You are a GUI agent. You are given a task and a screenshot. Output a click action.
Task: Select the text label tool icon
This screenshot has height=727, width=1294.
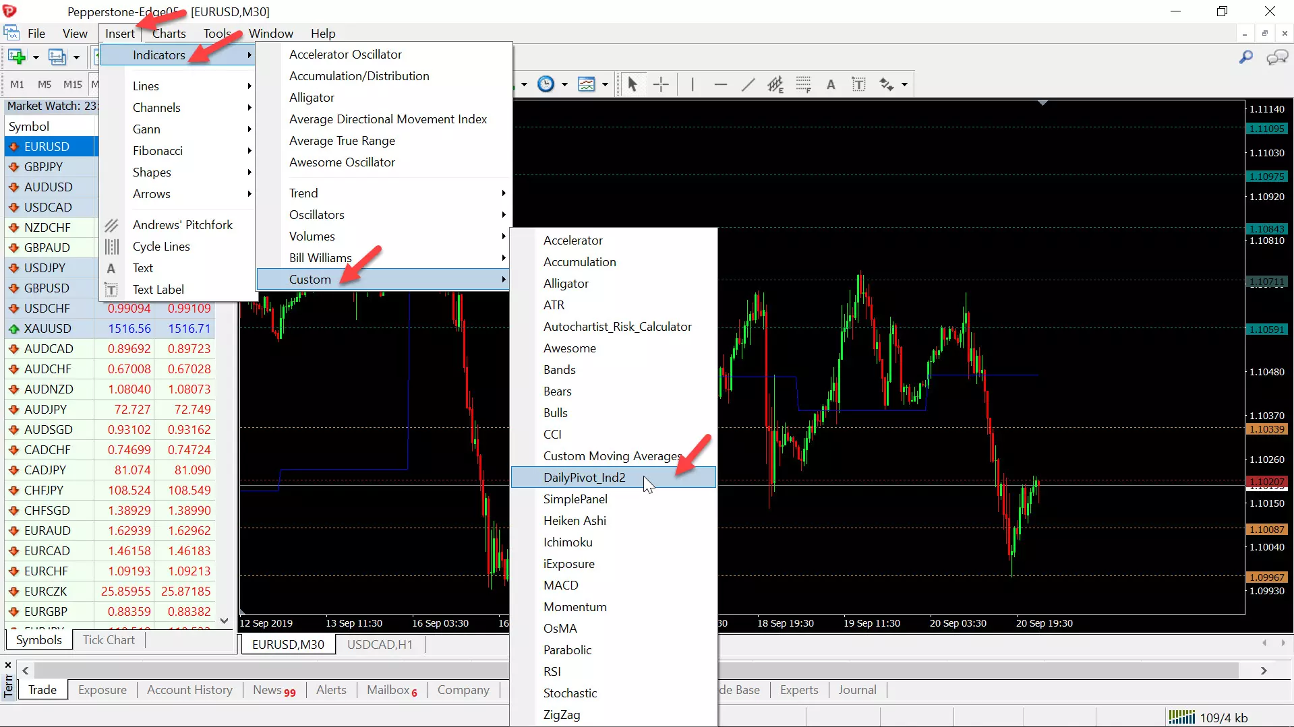point(858,84)
